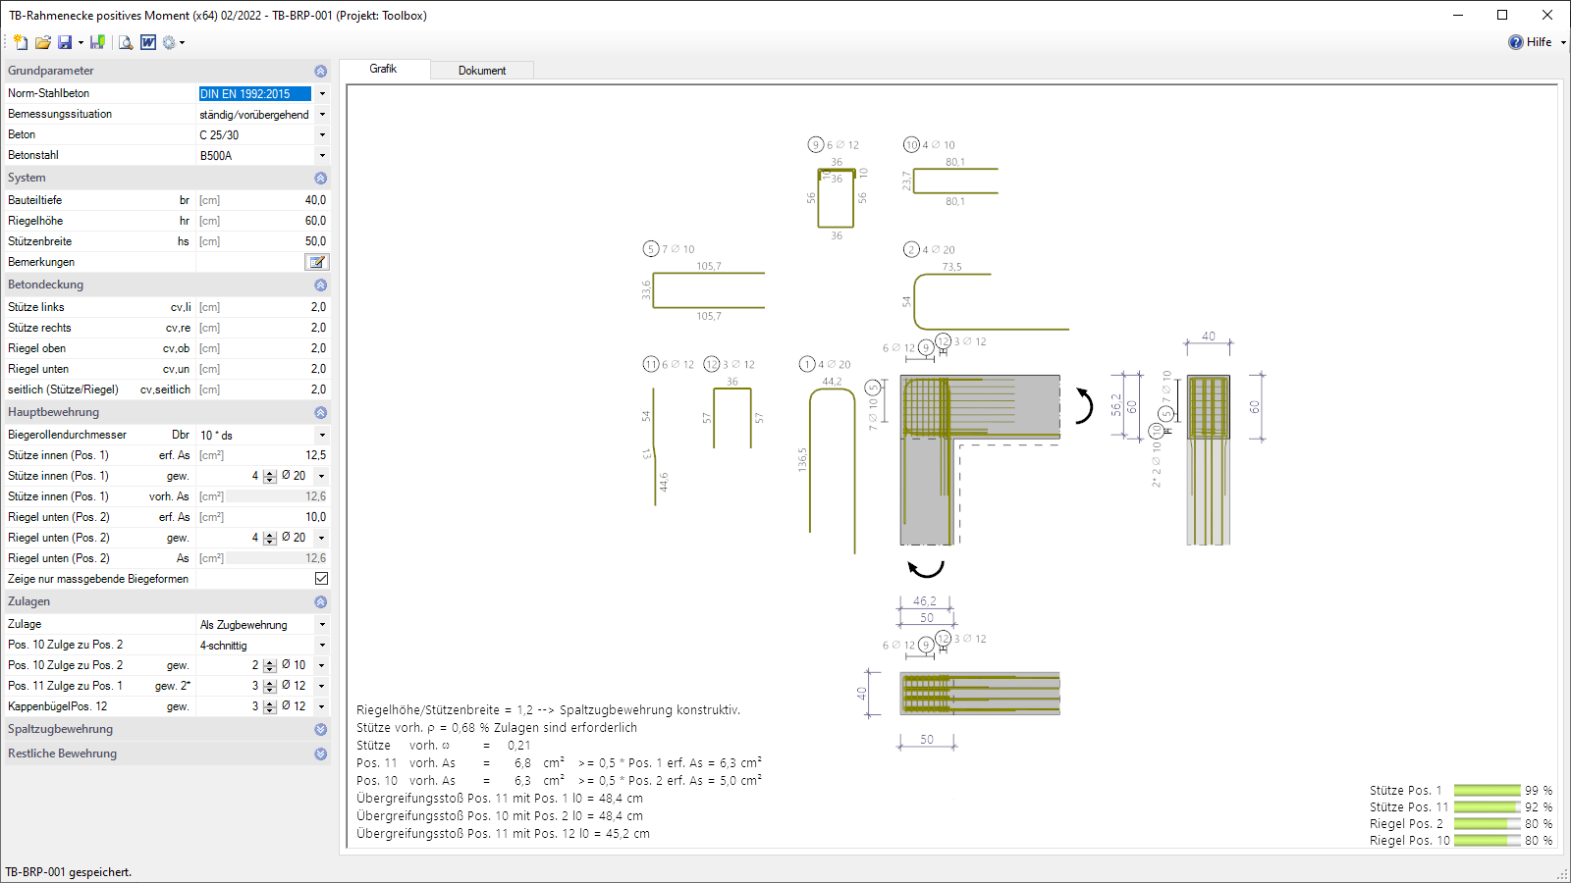Open the settings gear dropdown arrow
The height and width of the screenshot is (883, 1571).
tap(183, 42)
